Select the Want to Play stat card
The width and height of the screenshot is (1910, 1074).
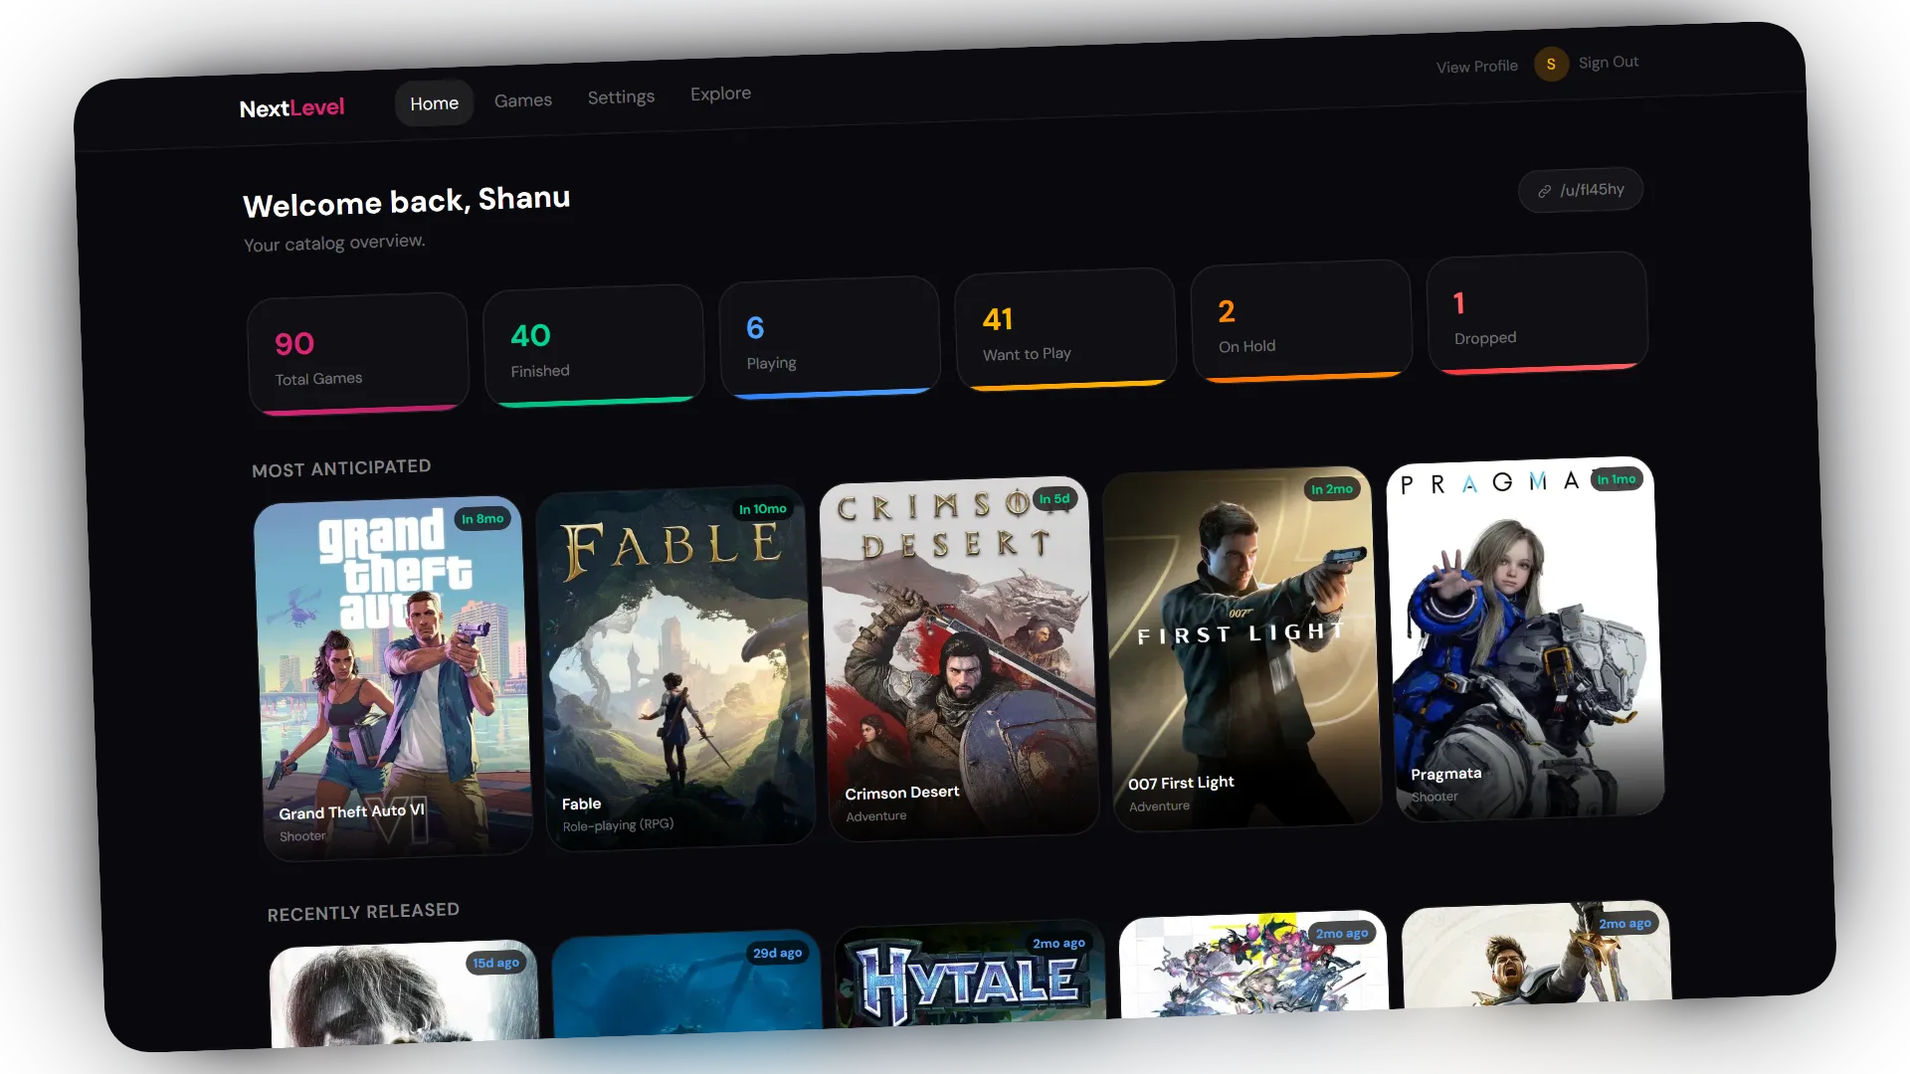[x=1064, y=330]
